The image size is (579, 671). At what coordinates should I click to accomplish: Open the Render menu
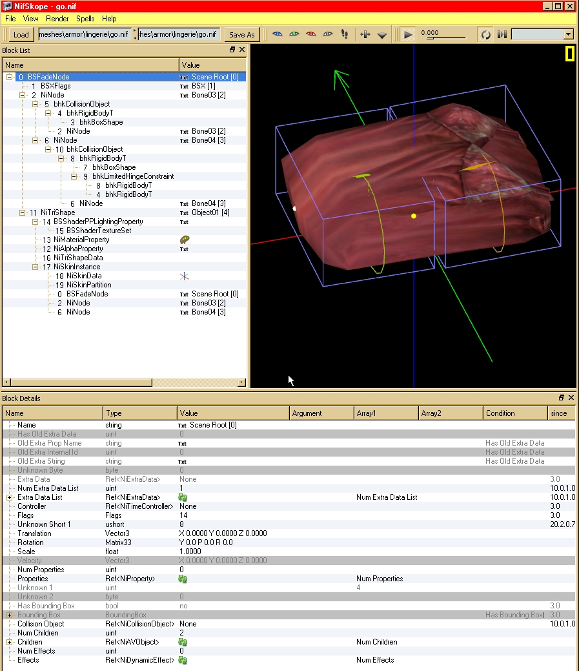pyautogui.click(x=57, y=18)
